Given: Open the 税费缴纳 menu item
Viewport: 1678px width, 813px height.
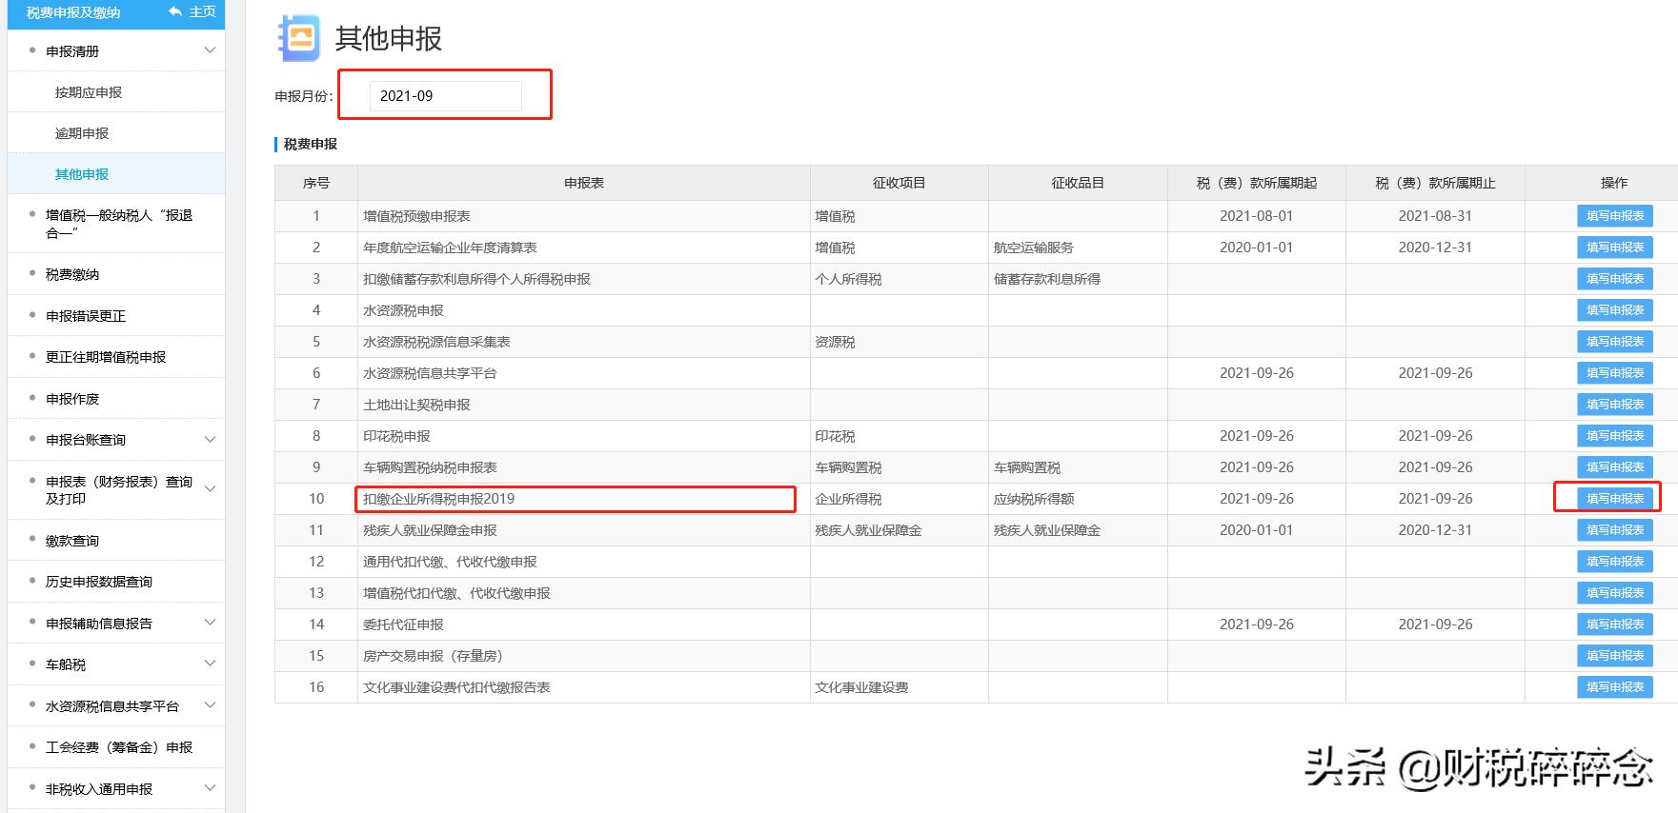Looking at the screenshot, I should coord(72,274).
